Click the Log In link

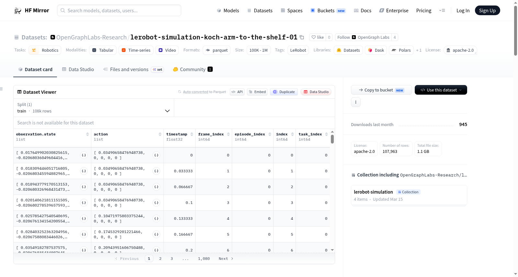(463, 11)
